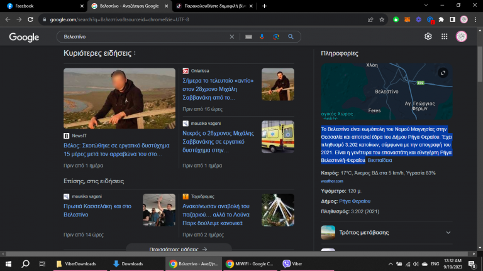This screenshot has width=483, height=271.
Task: Expand the map to full view
Action: coord(443,73)
